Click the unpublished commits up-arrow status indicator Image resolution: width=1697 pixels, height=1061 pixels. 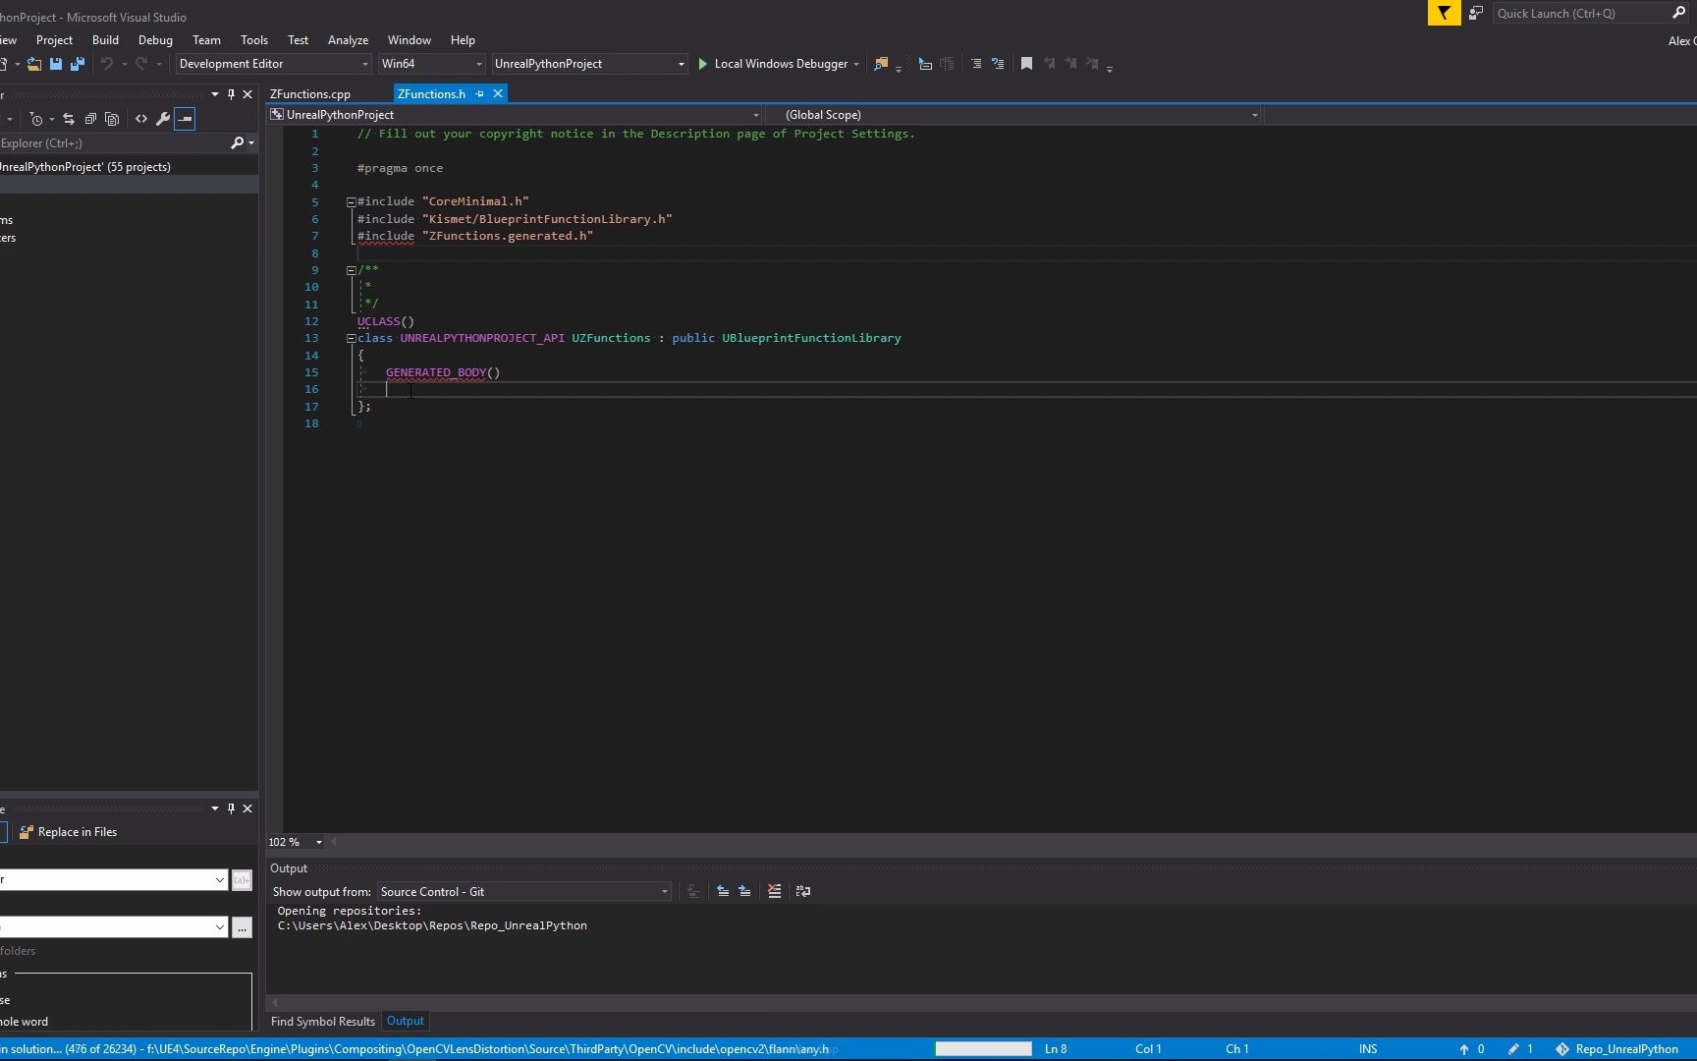click(1471, 1049)
